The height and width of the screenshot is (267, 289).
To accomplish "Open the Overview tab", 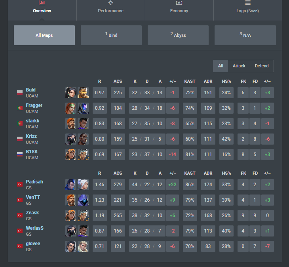I will pyautogui.click(x=42, y=10).
